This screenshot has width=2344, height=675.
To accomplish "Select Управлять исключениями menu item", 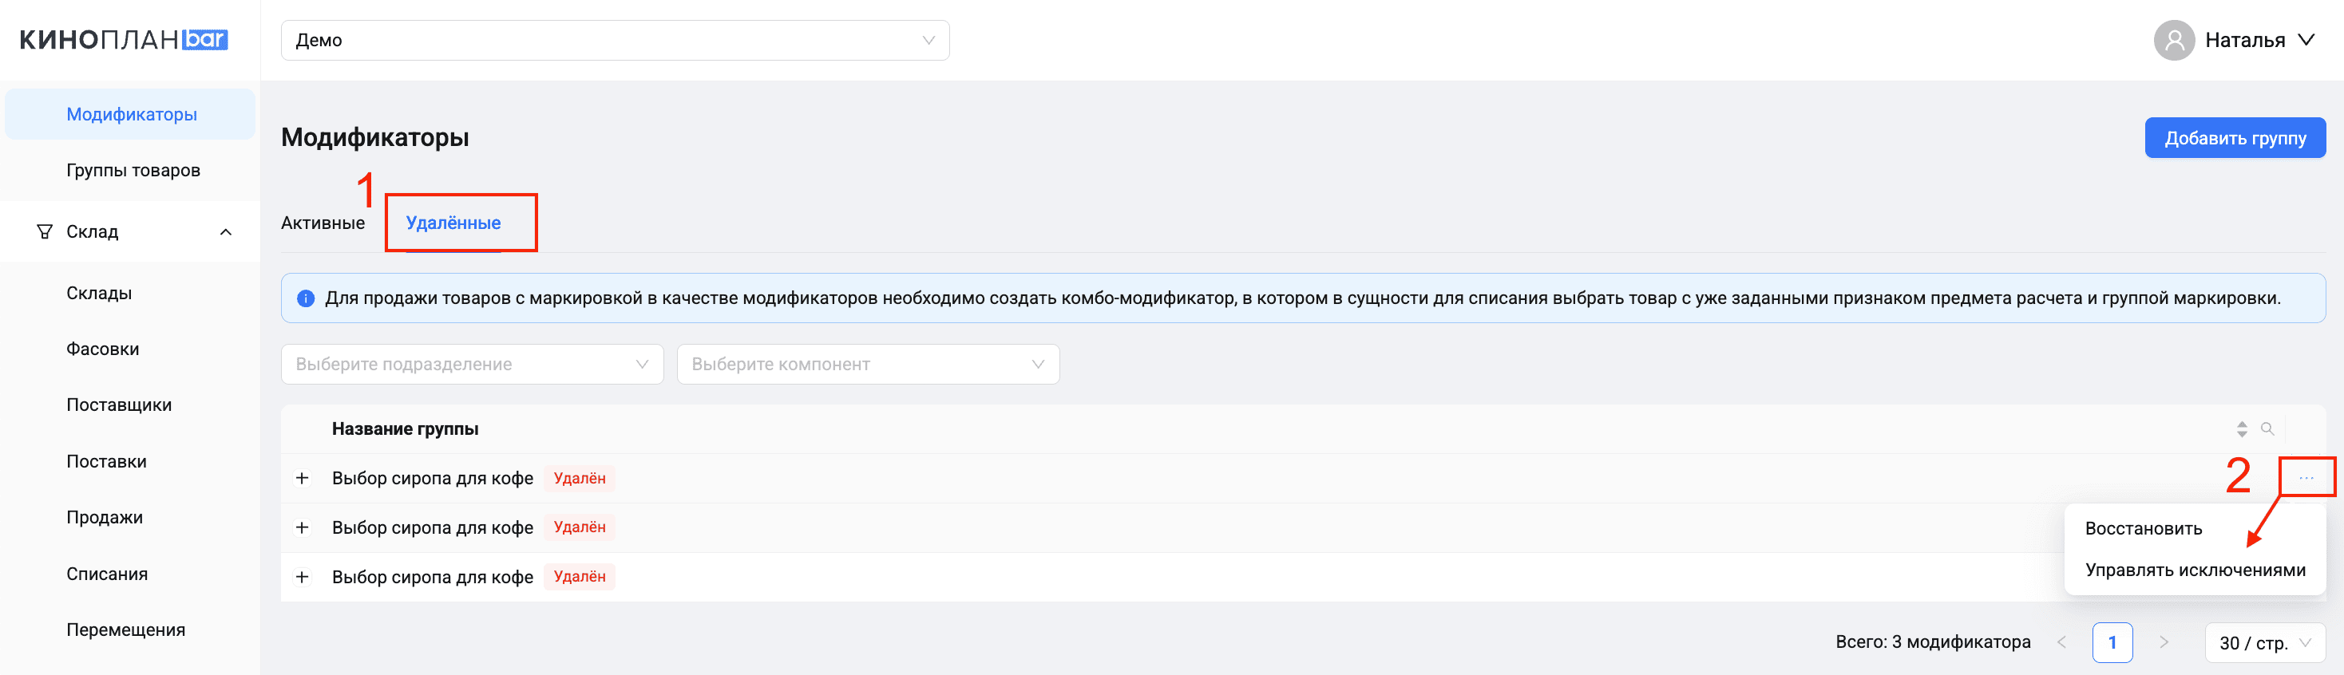I will point(2195,570).
